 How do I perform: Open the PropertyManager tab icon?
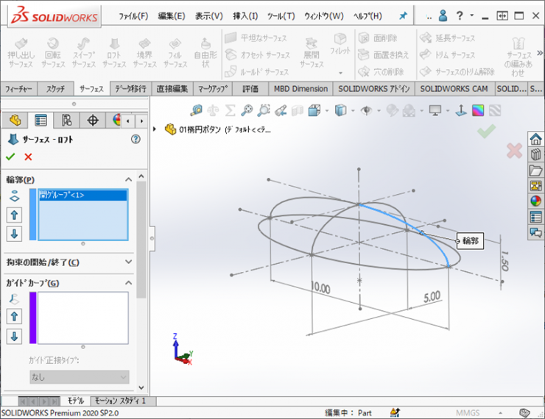coord(41,120)
